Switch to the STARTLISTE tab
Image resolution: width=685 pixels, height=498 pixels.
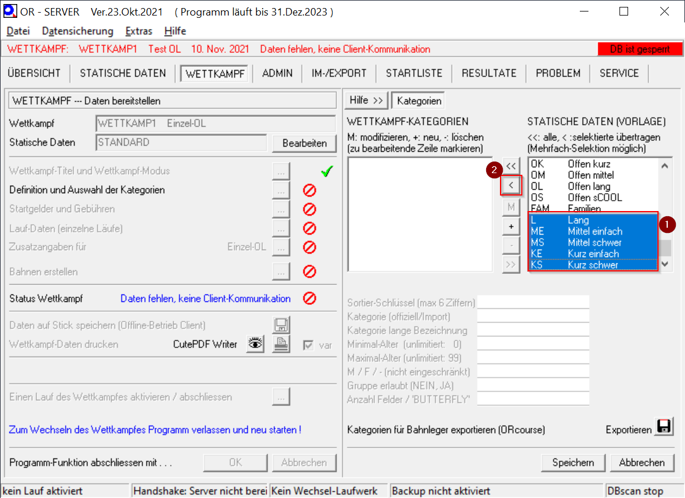pyautogui.click(x=414, y=73)
